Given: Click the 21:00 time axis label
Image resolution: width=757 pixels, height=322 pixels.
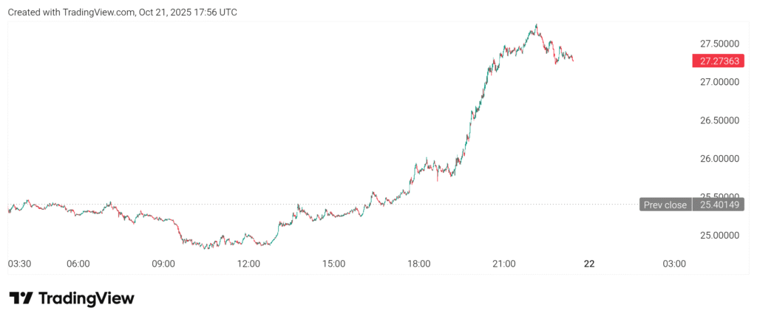Looking at the screenshot, I should click(x=504, y=263).
